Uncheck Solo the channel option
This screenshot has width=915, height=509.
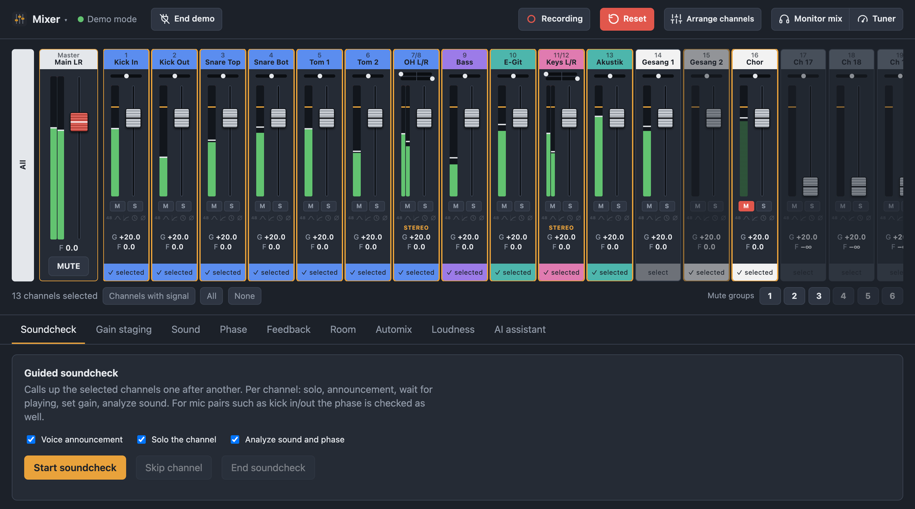(x=141, y=439)
